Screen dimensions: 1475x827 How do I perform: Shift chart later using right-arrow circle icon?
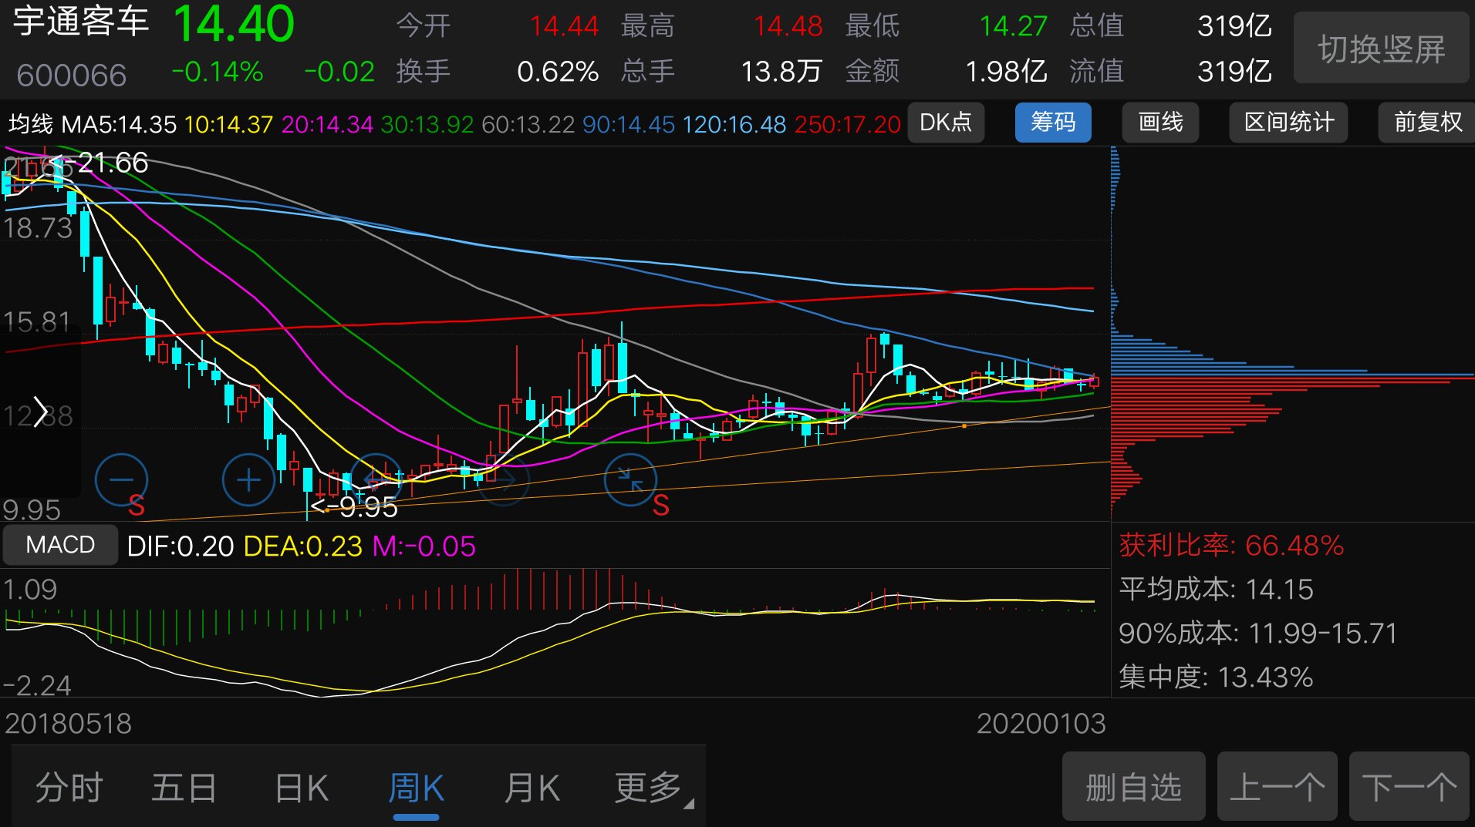click(x=503, y=480)
